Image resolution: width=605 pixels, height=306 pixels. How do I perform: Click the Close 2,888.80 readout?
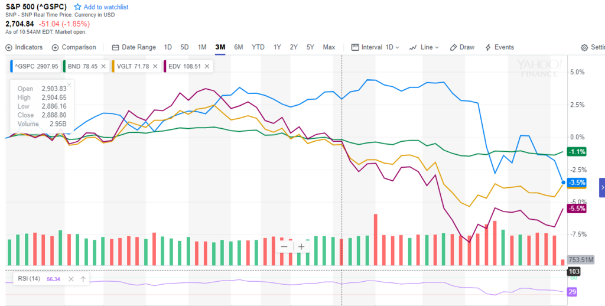[x=42, y=115]
